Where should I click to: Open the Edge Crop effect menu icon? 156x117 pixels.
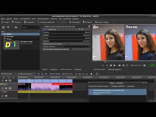click(x=82, y=29)
